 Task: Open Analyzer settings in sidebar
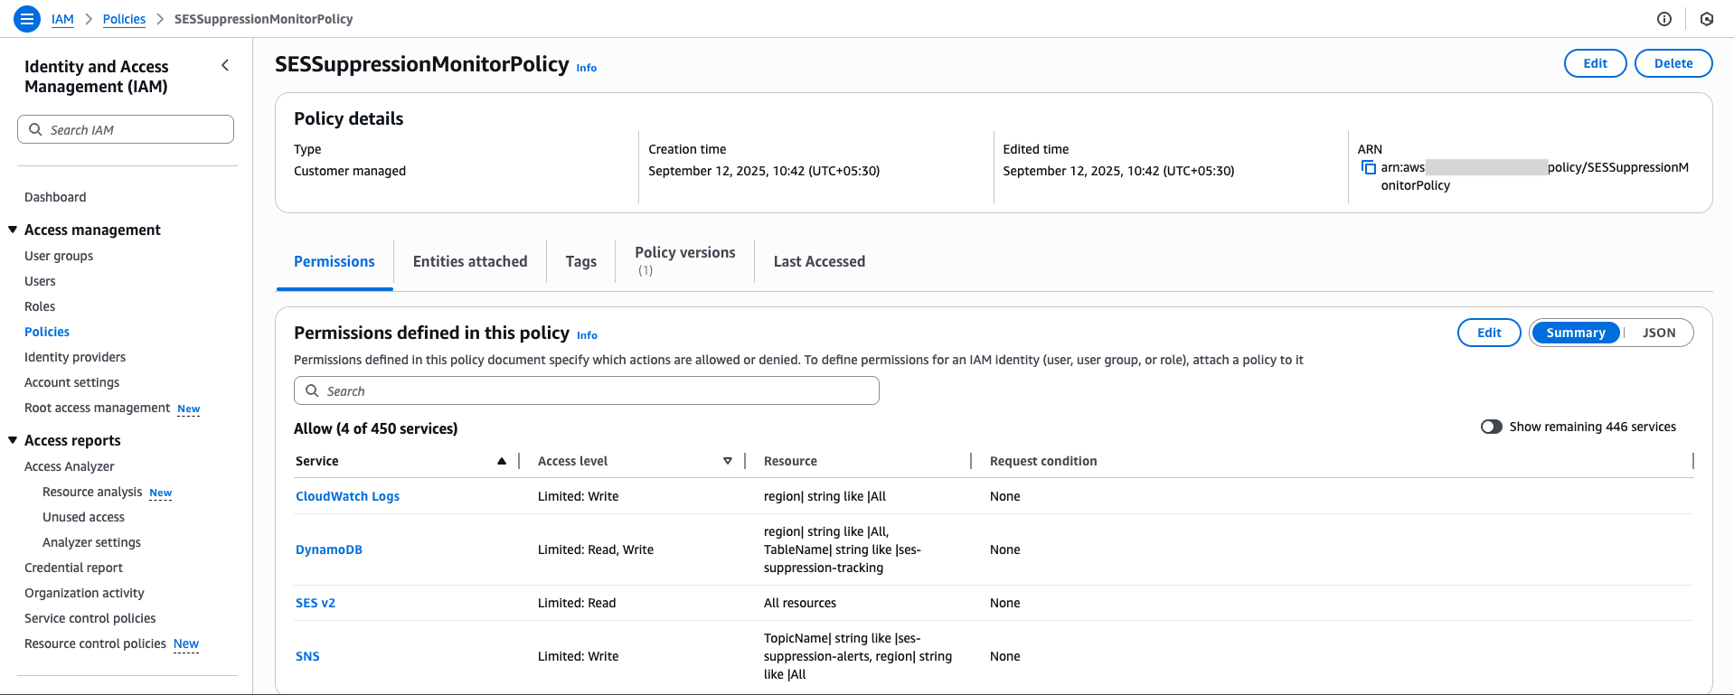[91, 542]
